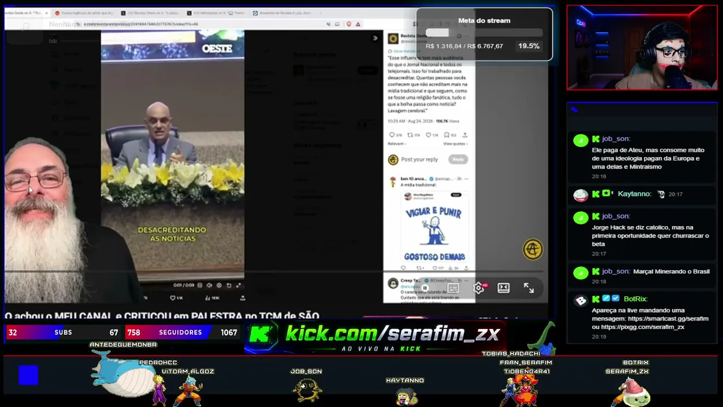Click the Reply button
This screenshot has width=723, height=407.
458,159
